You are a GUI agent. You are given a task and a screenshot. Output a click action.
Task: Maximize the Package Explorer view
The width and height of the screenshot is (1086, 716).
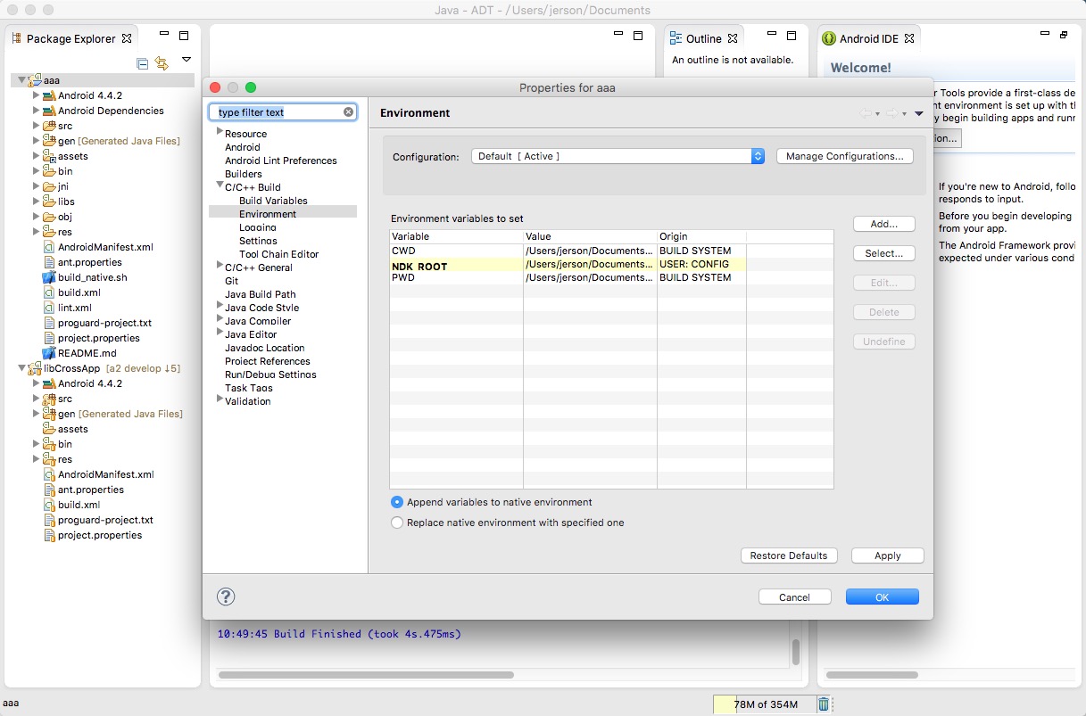point(184,36)
